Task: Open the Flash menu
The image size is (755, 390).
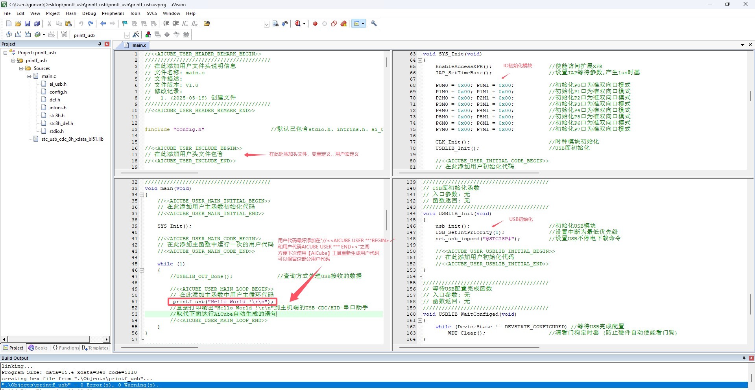Action: tap(71, 13)
